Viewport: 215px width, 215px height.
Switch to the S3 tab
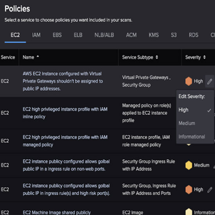(x=174, y=35)
